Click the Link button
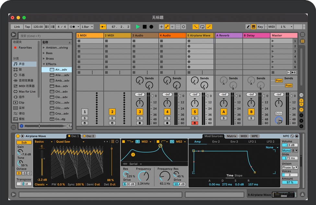This screenshot has width=316, height=205. click(17, 27)
